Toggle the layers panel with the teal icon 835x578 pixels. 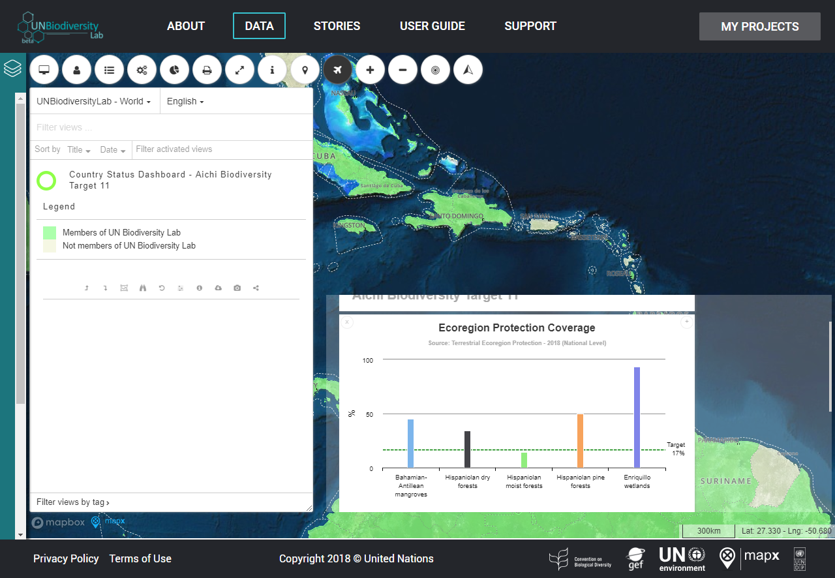pos(12,67)
